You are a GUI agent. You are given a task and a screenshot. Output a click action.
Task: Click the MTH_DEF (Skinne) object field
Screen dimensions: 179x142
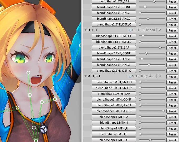[x=142, y=76]
